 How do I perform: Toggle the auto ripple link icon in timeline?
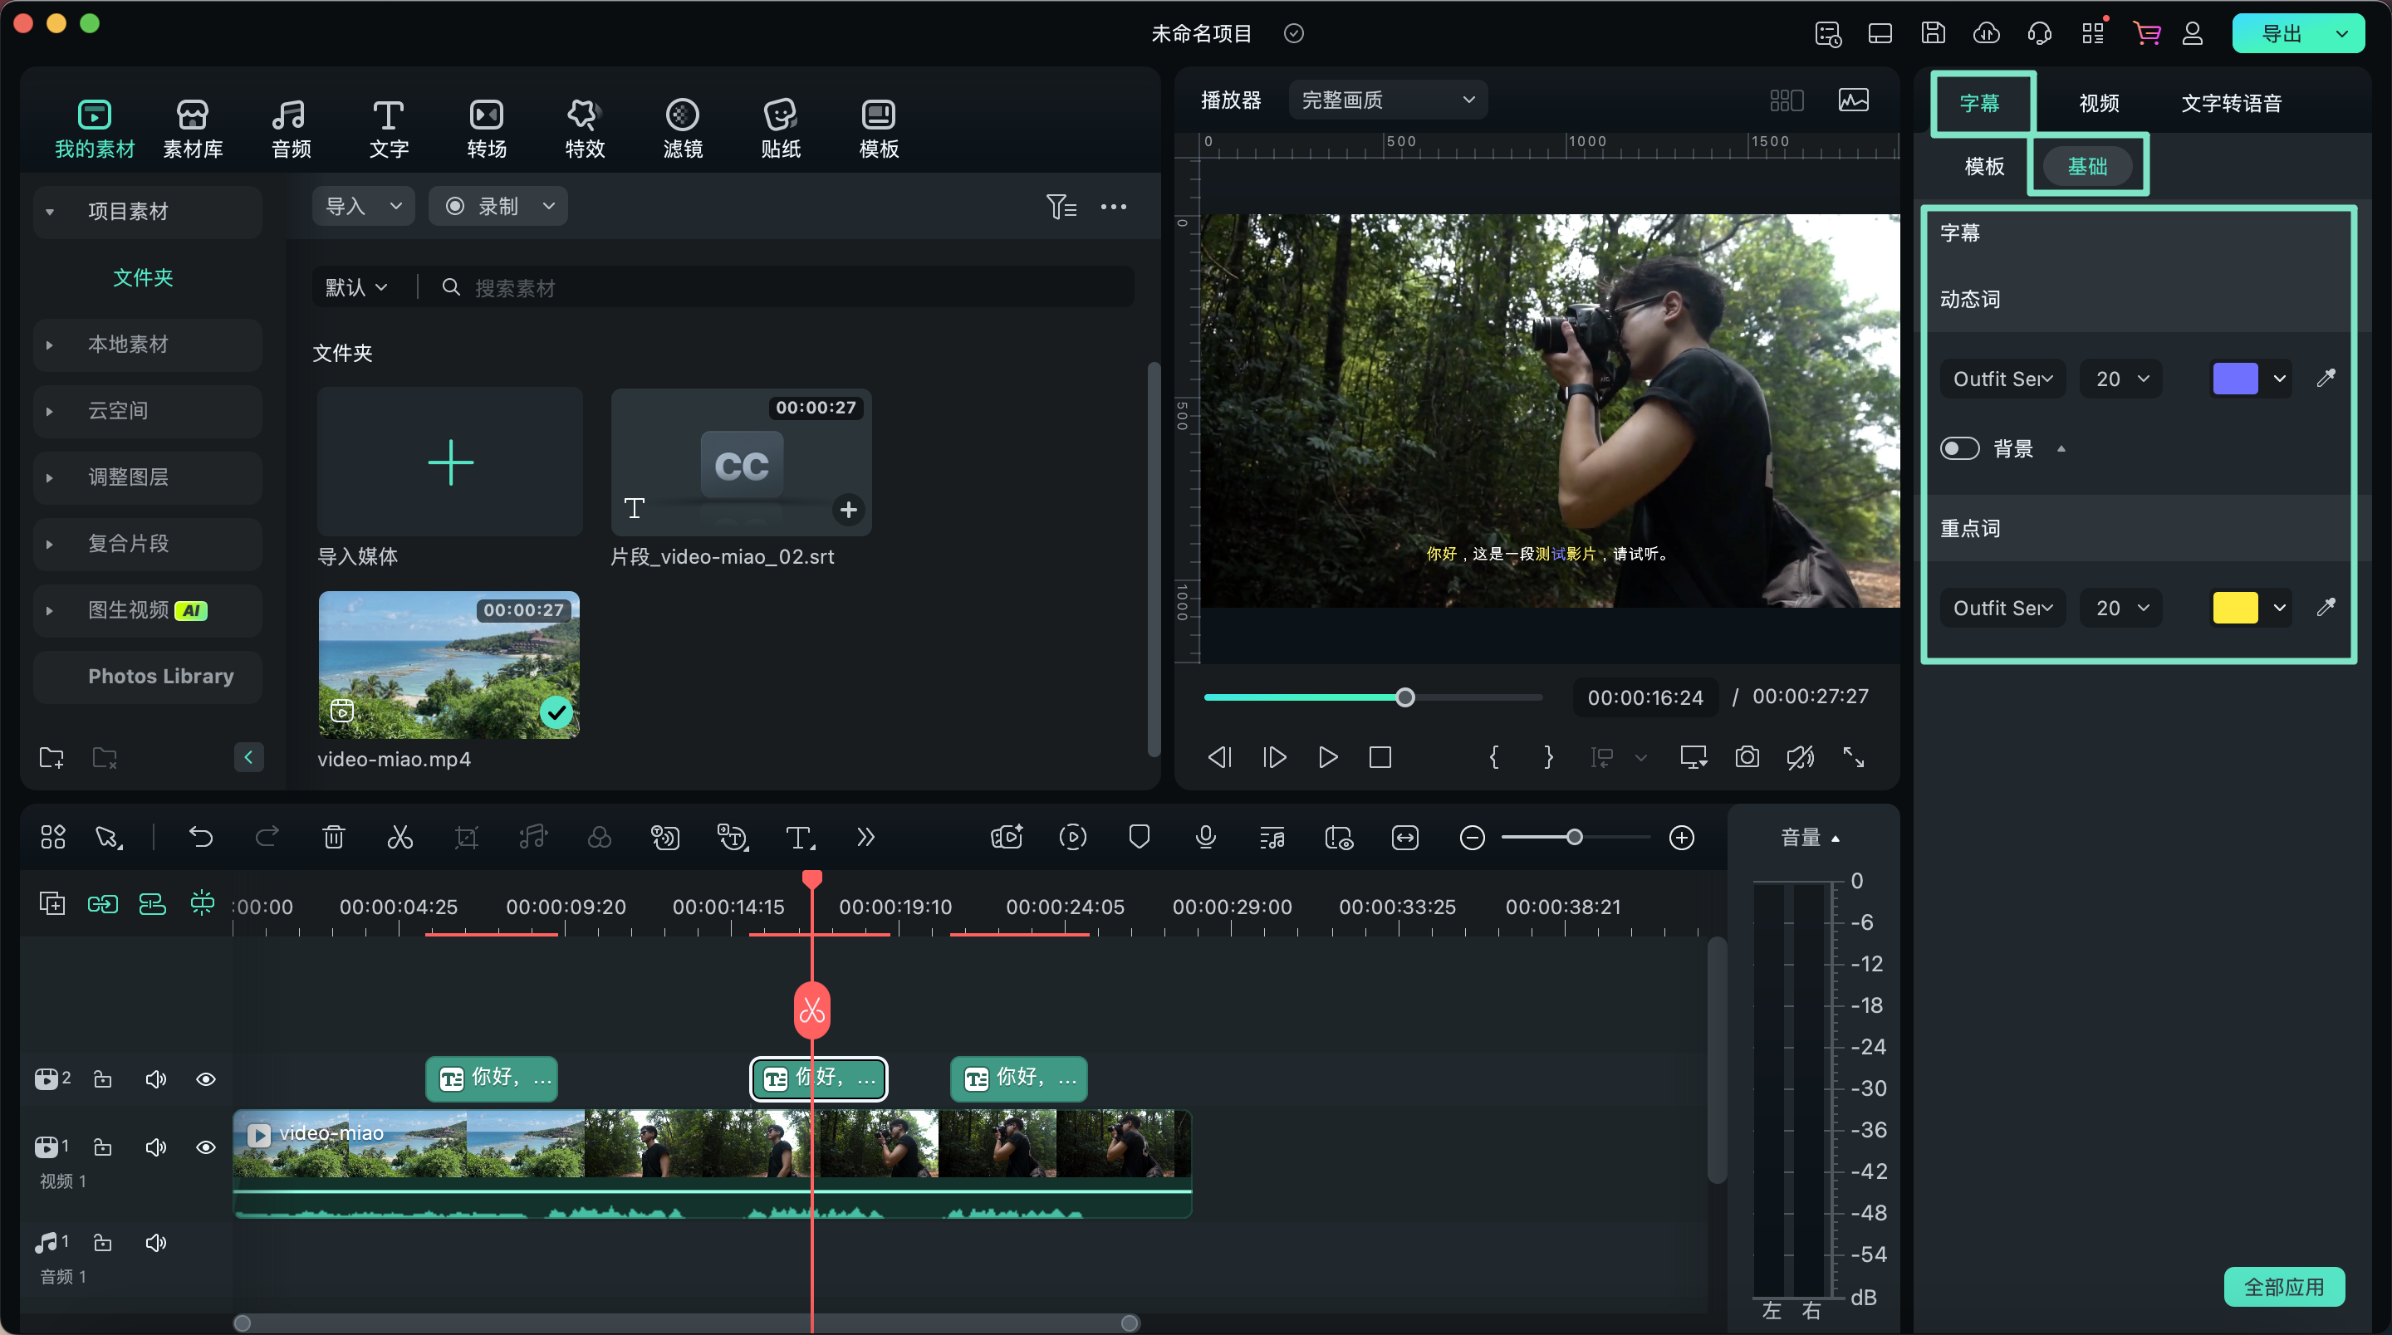tap(102, 904)
